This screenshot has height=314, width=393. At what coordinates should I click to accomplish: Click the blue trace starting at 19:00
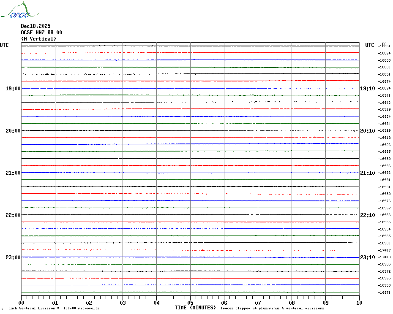[x=190, y=88]
